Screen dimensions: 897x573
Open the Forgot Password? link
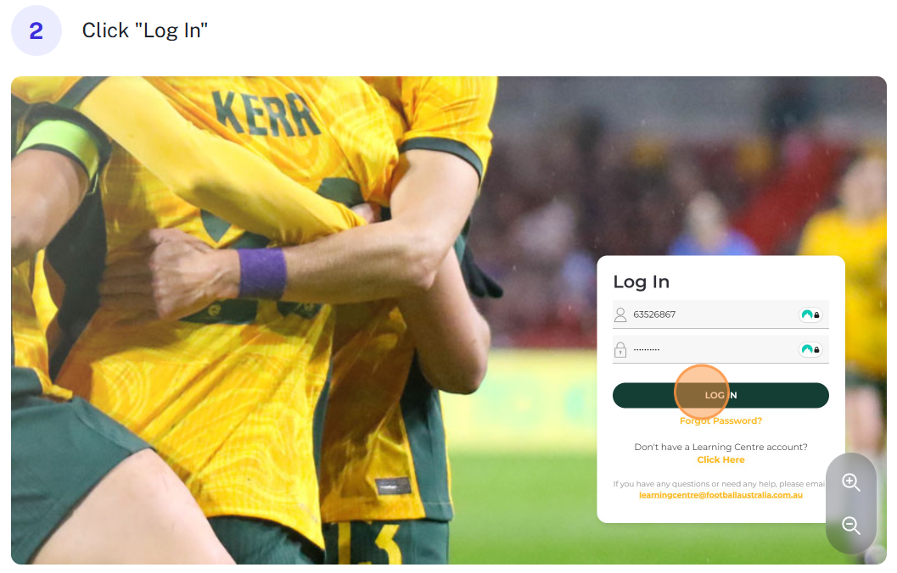point(720,421)
